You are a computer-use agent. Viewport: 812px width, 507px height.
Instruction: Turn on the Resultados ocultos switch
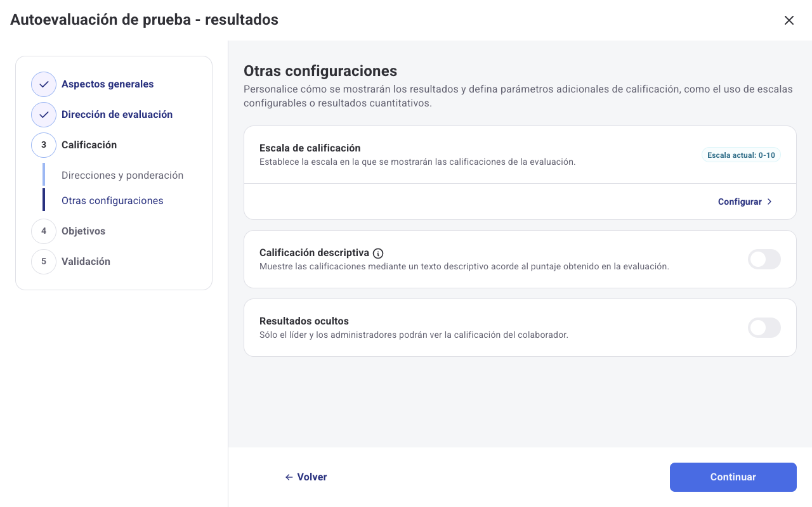click(x=764, y=328)
